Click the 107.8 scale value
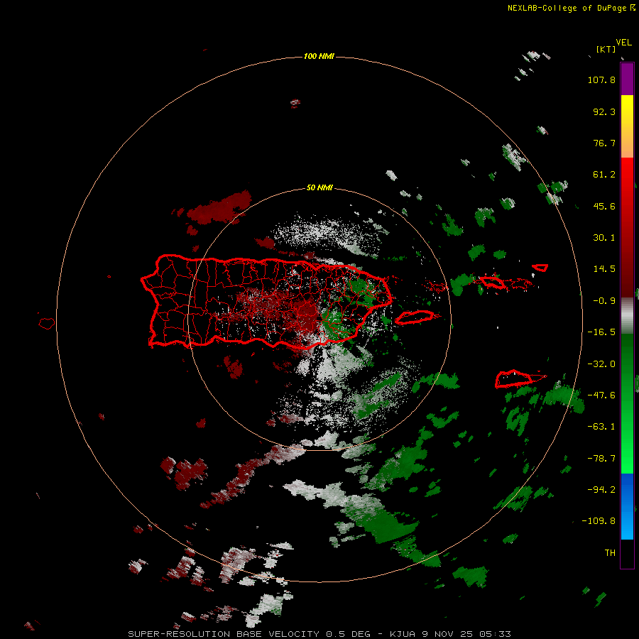This screenshot has width=639, height=639. click(x=601, y=80)
